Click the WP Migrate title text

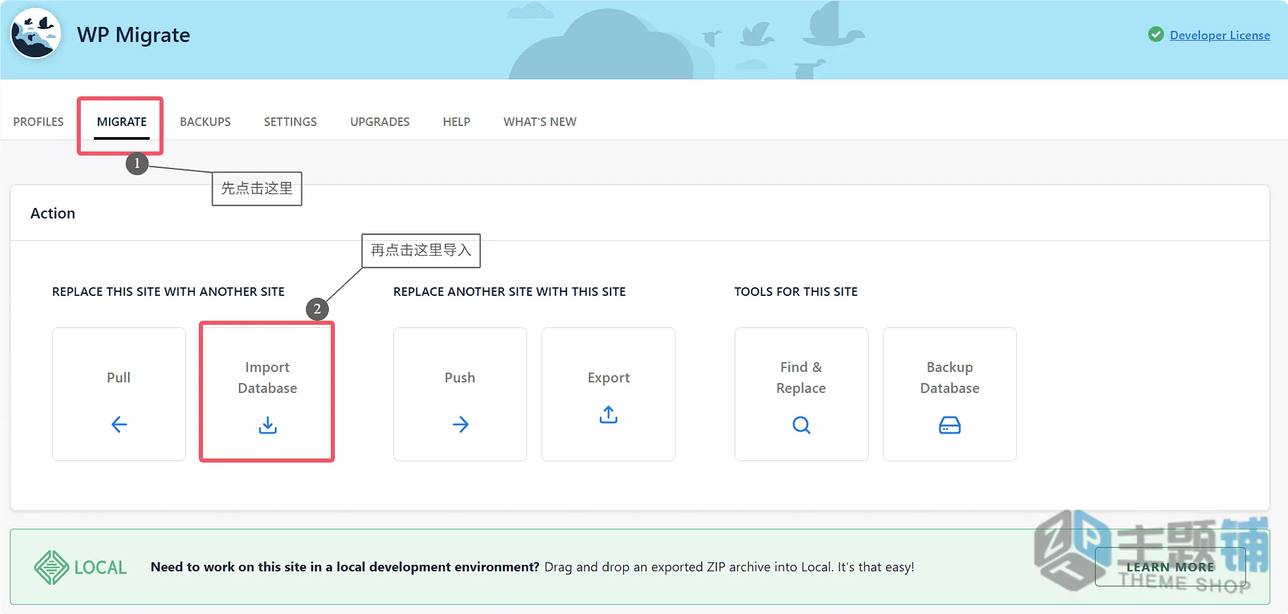(x=134, y=35)
